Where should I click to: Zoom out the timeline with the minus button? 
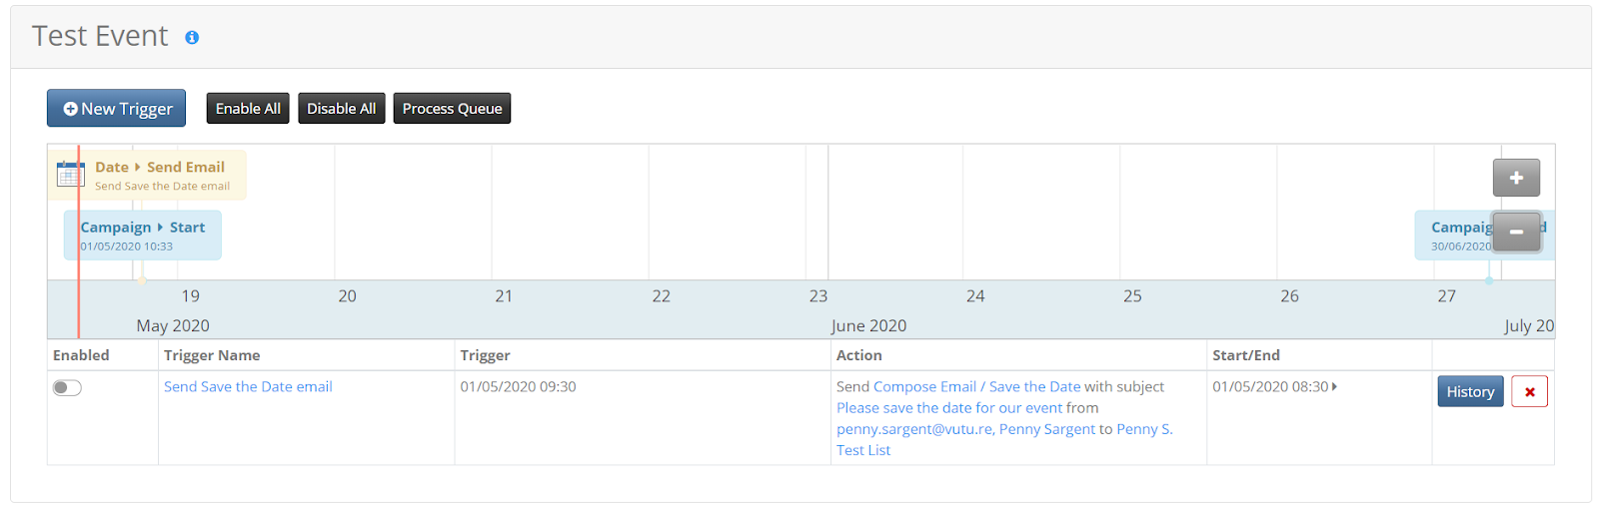click(x=1516, y=232)
